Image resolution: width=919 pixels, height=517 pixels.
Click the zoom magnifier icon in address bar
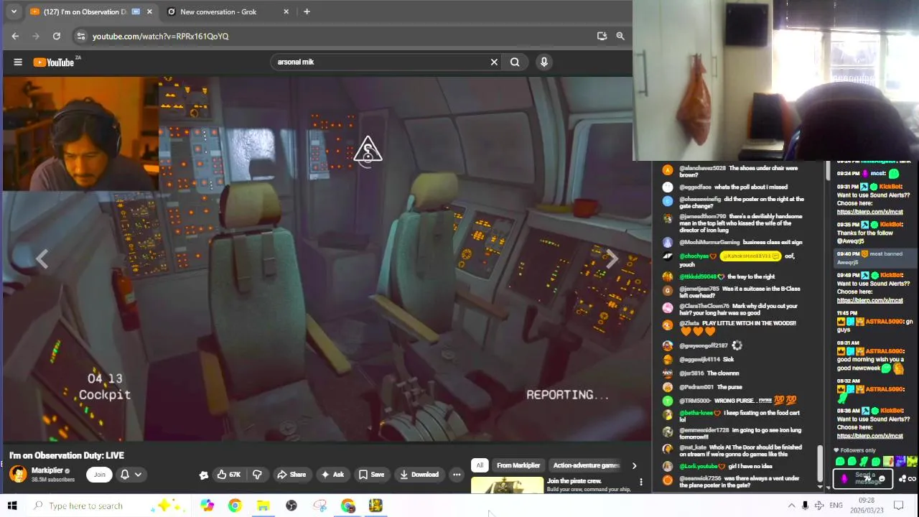620,36
